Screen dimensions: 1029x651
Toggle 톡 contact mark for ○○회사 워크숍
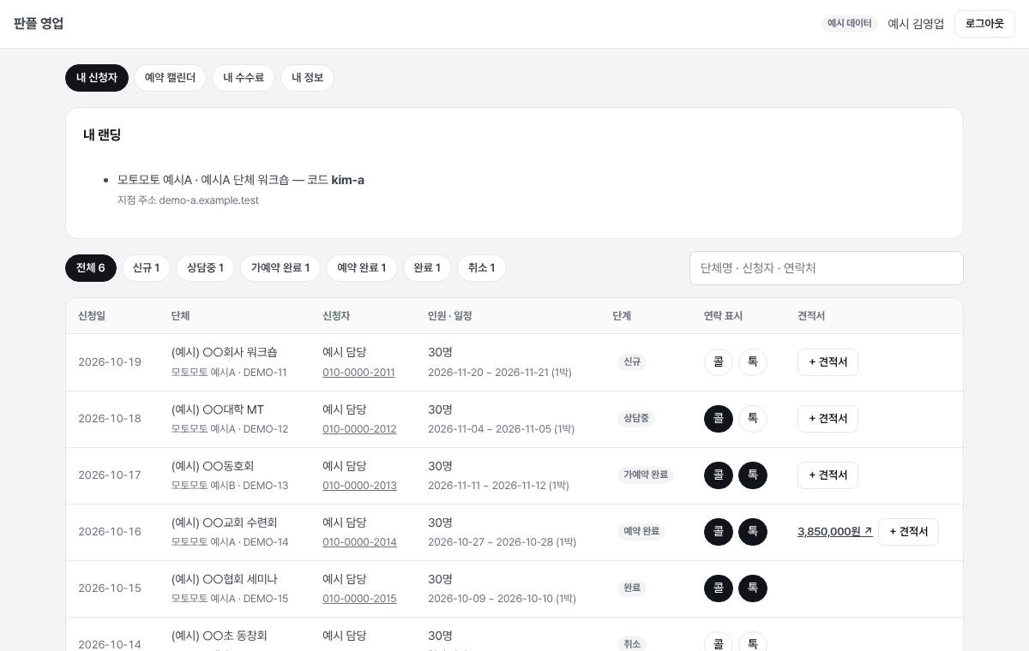click(x=753, y=362)
